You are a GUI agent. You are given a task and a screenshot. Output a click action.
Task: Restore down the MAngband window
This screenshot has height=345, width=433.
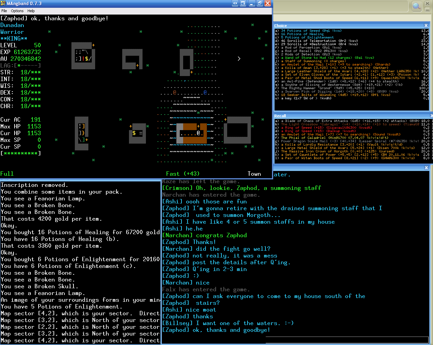260,3
